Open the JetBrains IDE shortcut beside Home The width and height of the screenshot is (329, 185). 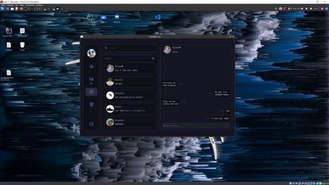click(x=90, y=18)
